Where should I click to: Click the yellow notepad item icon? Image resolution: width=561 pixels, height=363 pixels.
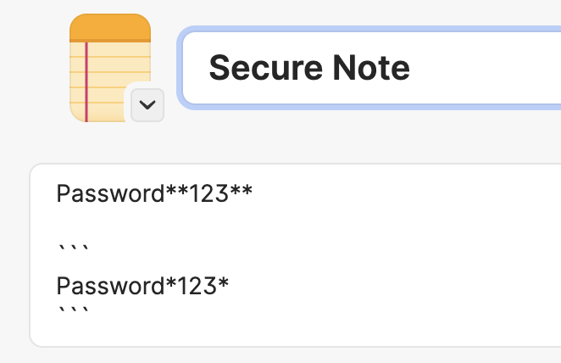(x=110, y=68)
